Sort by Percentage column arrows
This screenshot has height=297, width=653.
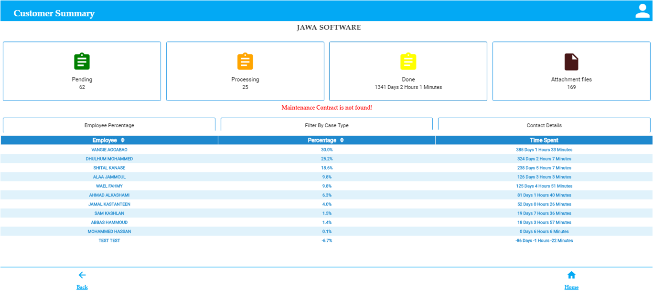[x=342, y=140]
